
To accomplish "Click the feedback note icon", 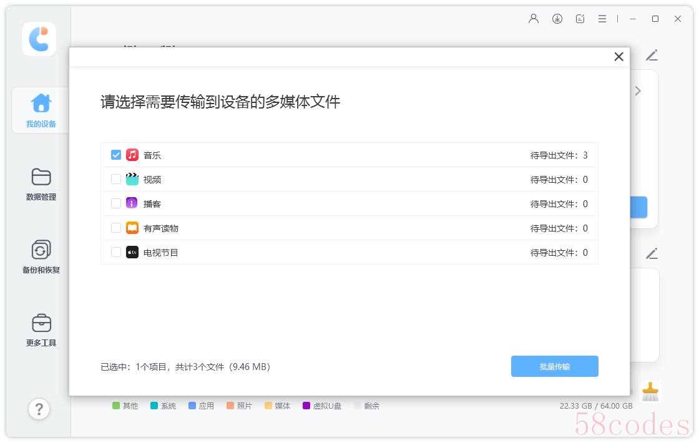I will coord(580,19).
